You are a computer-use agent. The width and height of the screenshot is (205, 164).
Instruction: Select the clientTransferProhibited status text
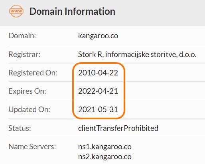(118, 128)
